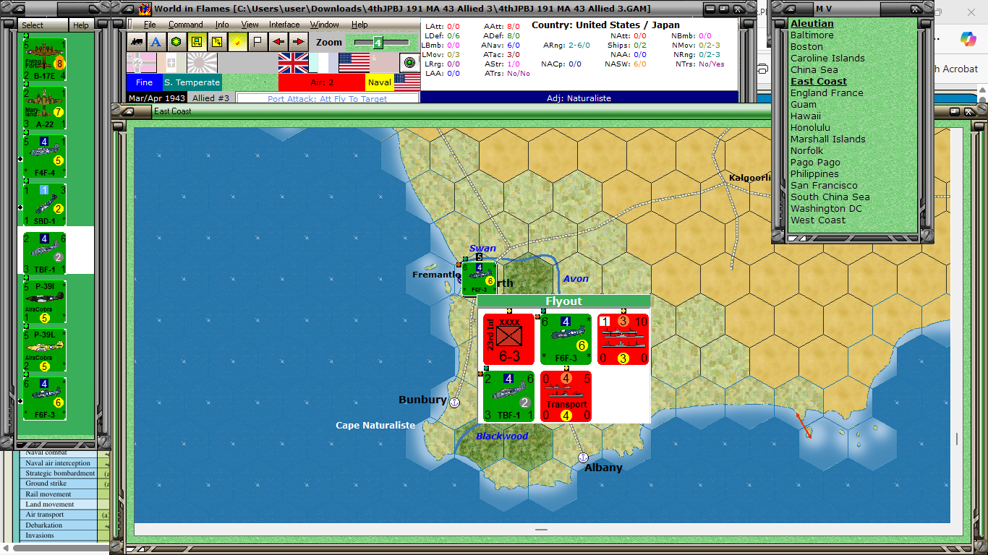Click the blue letter A toolbar icon
Image resolution: width=988 pixels, height=555 pixels.
tap(156, 42)
